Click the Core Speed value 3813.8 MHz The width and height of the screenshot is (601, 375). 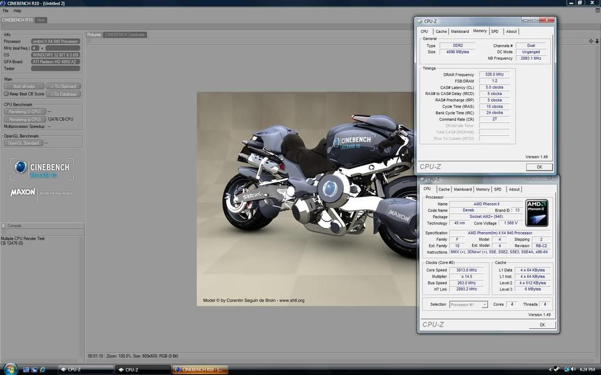pos(466,270)
